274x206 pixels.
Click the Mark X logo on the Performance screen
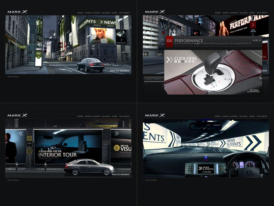[x=155, y=12]
